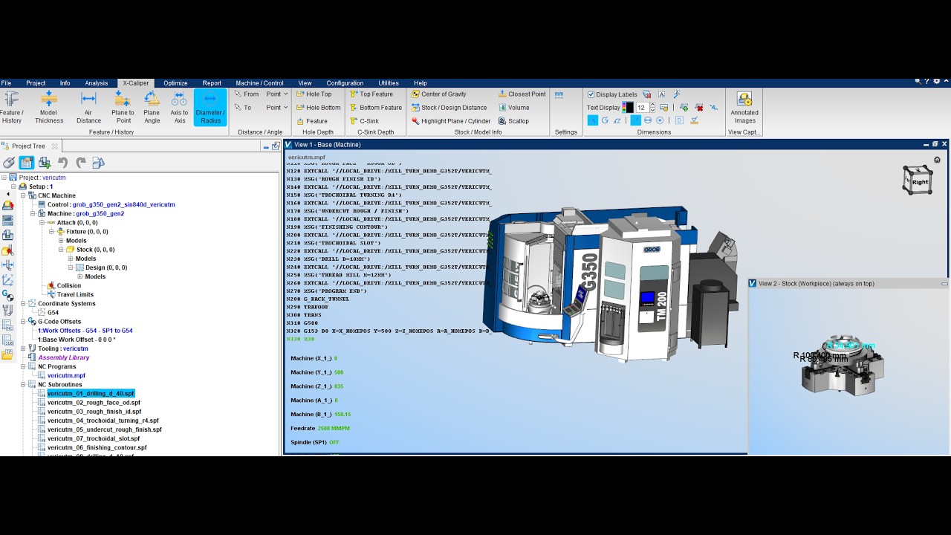Open Annotated Images
Image resolution: width=951 pixels, height=535 pixels.
point(744,107)
